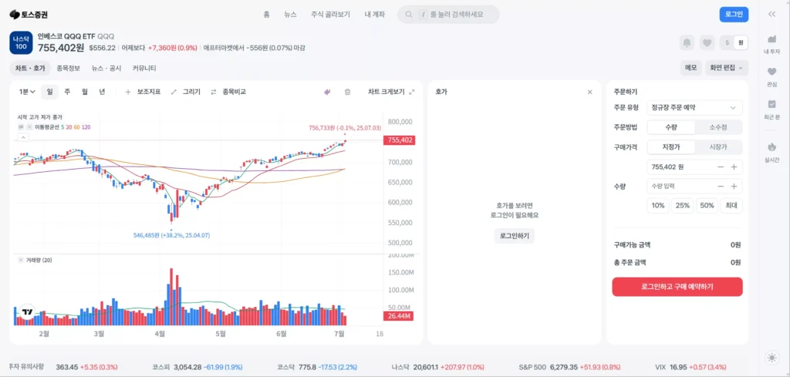This screenshot has height=377, width=790.
Task: Click the chart trash delete icon
Action: coord(347,92)
